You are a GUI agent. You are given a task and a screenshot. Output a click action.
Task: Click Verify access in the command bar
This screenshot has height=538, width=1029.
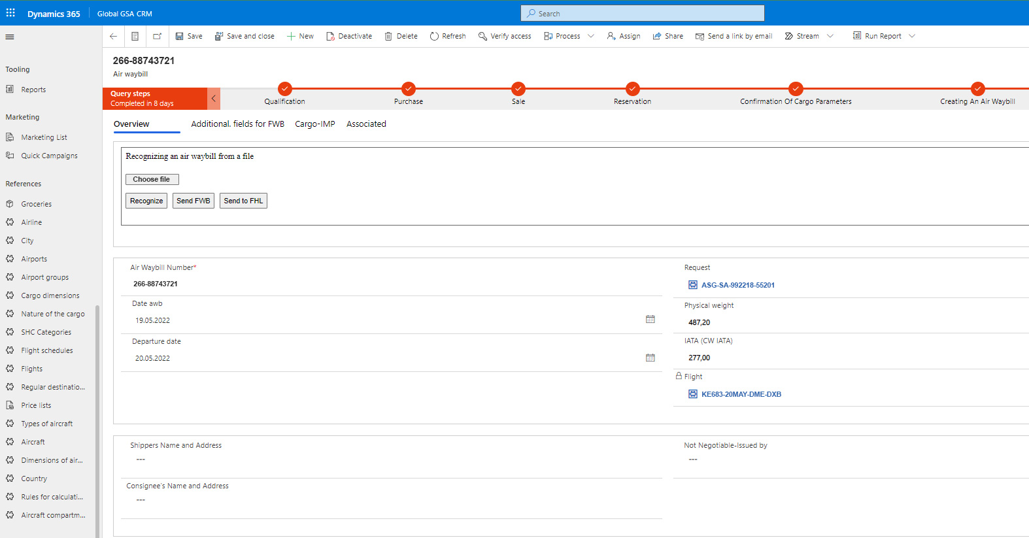click(x=504, y=36)
